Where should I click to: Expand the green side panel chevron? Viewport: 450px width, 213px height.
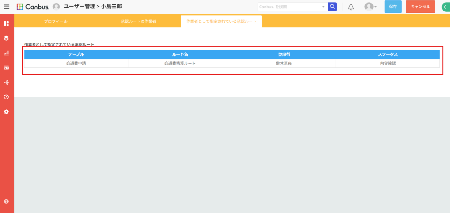445,7
